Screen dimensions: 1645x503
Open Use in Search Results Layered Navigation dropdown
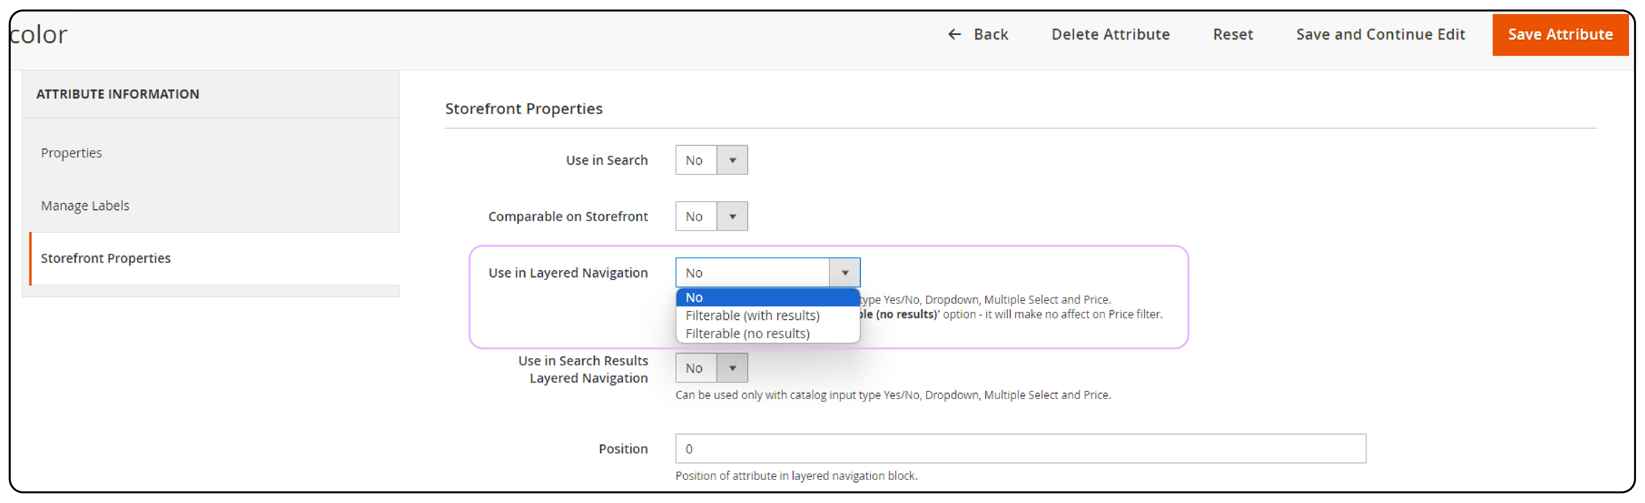pyautogui.click(x=711, y=368)
